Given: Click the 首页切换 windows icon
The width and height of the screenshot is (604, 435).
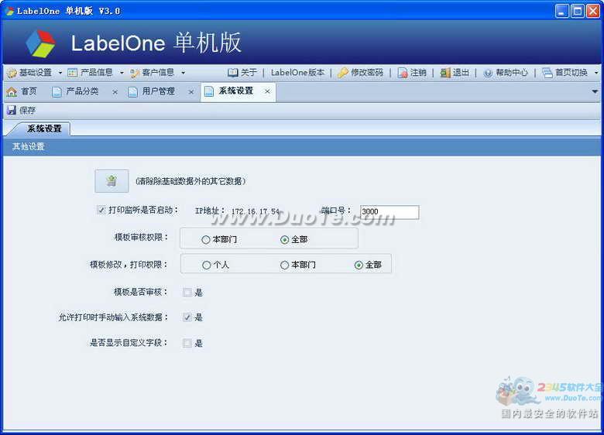Looking at the screenshot, I should tap(547, 73).
